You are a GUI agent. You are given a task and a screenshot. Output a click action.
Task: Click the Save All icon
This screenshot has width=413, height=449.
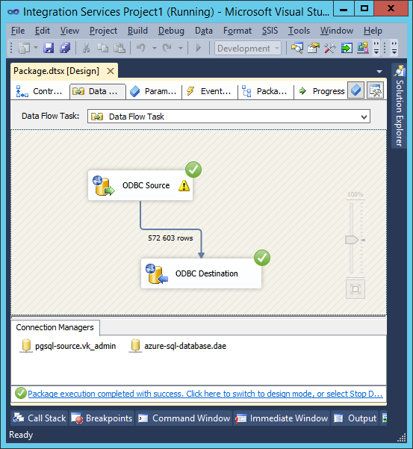(65, 48)
